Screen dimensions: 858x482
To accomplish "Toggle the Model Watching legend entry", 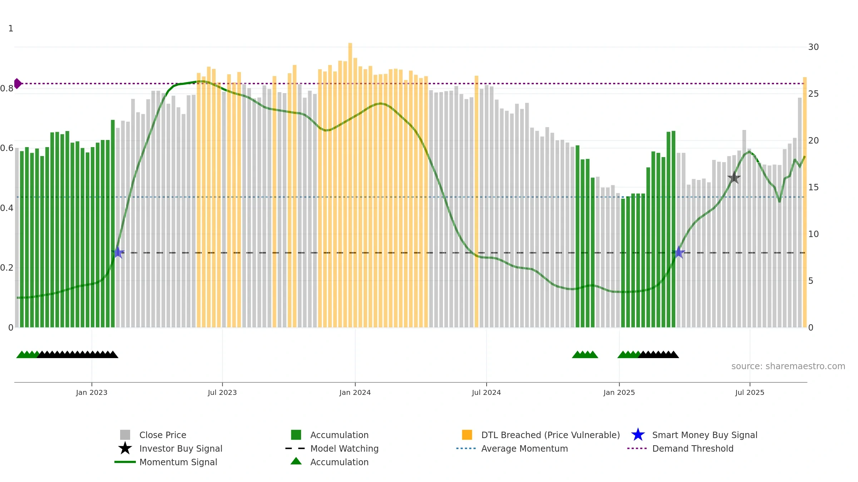I will 332,448.
